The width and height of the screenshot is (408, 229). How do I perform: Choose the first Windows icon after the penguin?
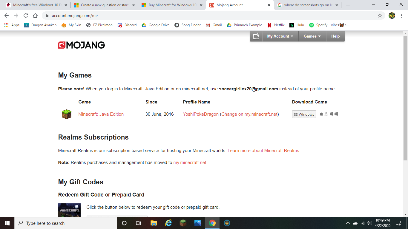coord(331,114)
